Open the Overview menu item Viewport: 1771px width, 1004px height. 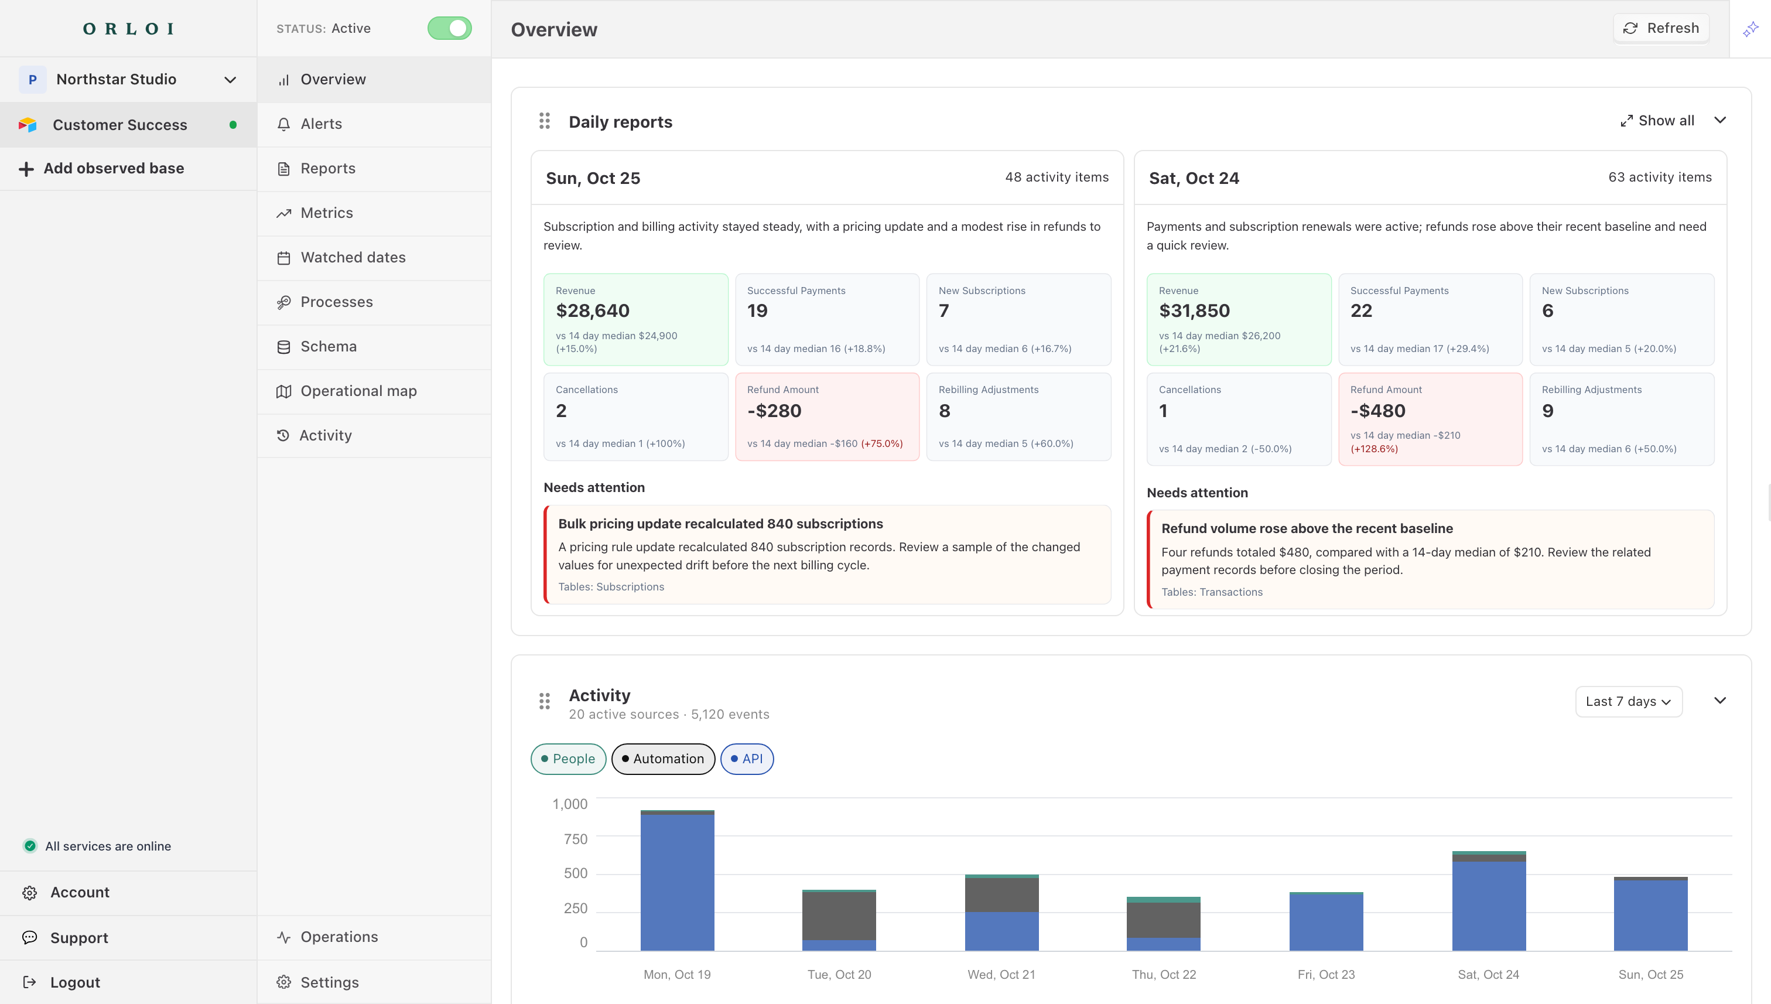click(x=374, y=80)
